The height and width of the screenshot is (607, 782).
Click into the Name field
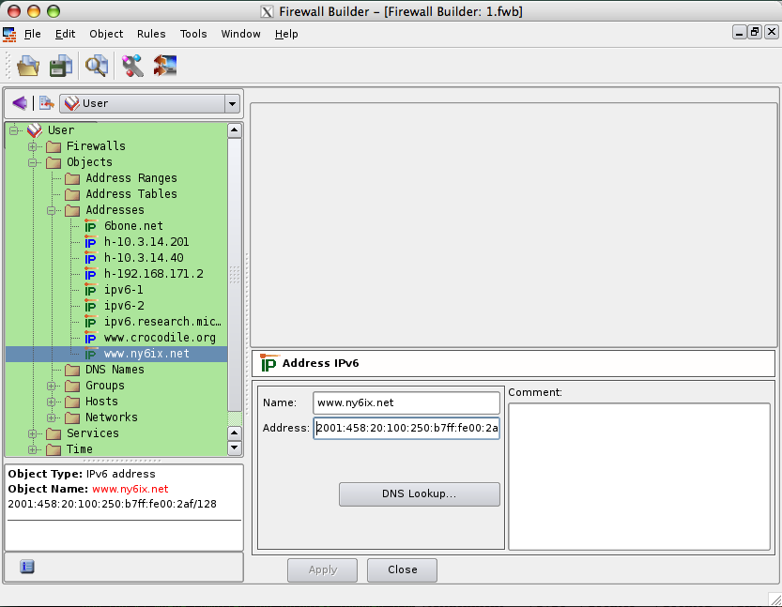(x=406, y=402)
